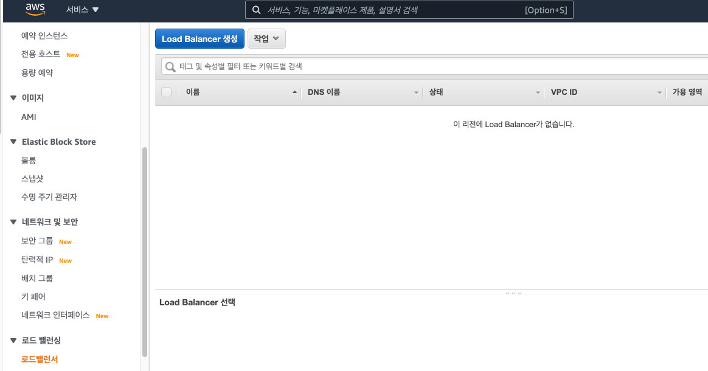708x371 pixels.
Task: Click the Load Balancer 생성 button
Action: pos(200,39)
